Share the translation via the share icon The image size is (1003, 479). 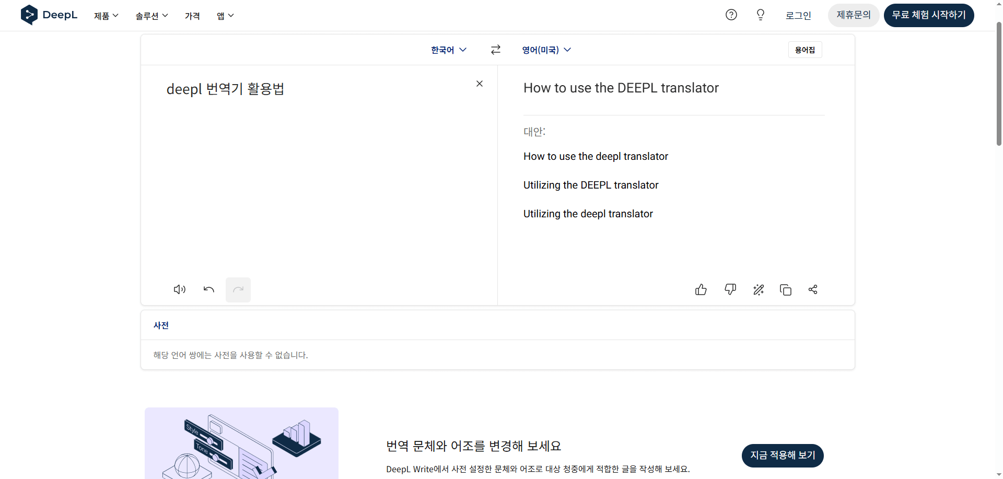pos(813,289)
